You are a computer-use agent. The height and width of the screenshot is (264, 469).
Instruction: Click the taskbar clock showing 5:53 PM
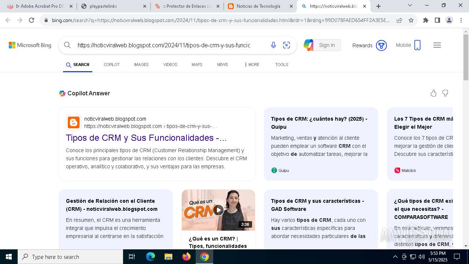437,257
